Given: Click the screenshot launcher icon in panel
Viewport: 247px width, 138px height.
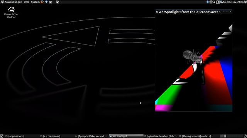Looking at the screenshot, I should tap(58, 2).
